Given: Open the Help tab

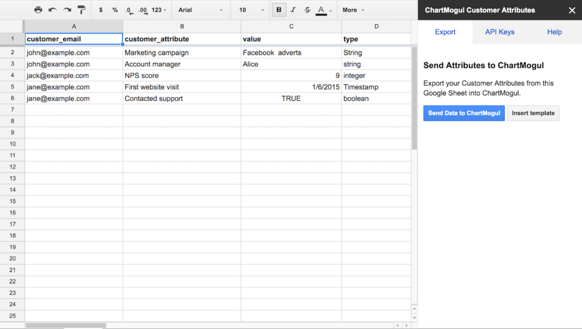Looking at the screenshot, I should point(554,32).
